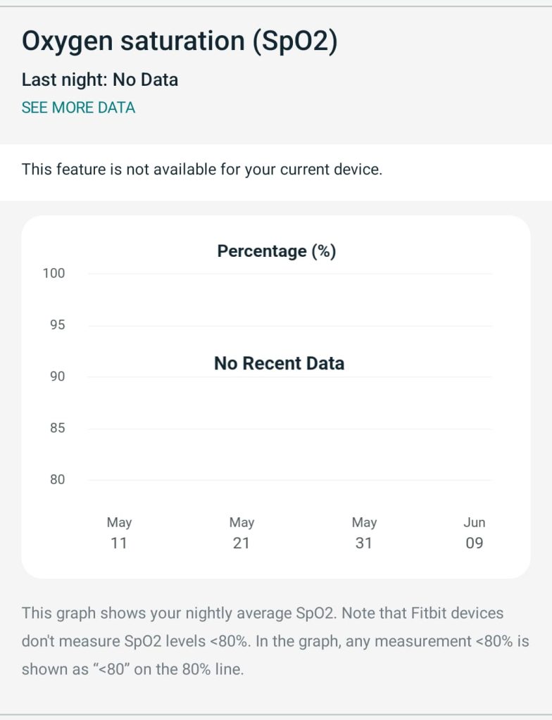Select the May 11 date marker
552x720 pixels.
pyautogui.click(x=119, y=533)
